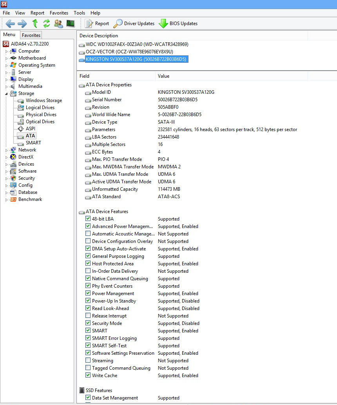
Task: Expand the Devices tree node
Action: click(6, 164)
